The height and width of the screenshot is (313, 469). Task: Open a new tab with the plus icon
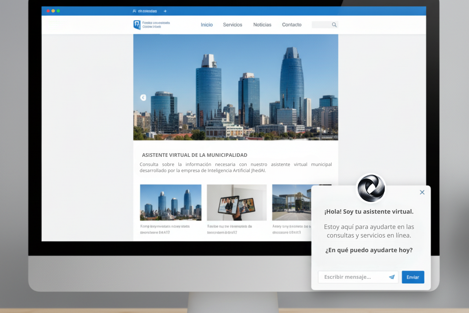point(165,11)
